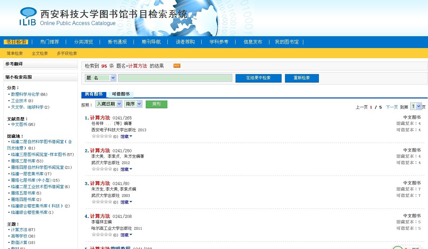Click the ILIB logo icon
The height and width of the screenshot is (249, 428).
28,16
